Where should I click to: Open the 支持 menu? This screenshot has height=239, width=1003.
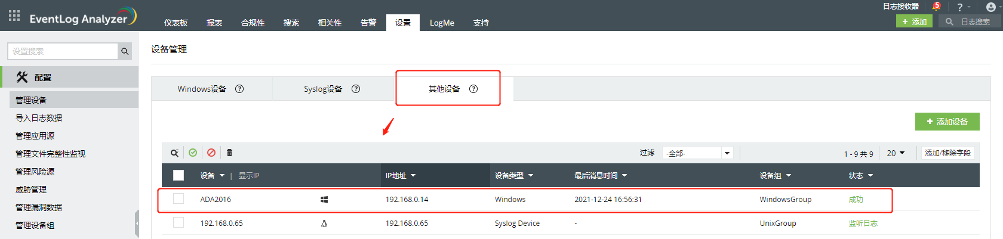tap(481, 23)
